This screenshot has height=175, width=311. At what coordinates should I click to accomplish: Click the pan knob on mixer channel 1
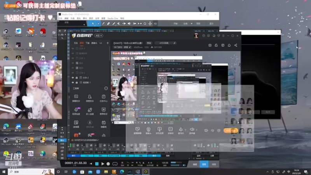[x=77, y=145]
